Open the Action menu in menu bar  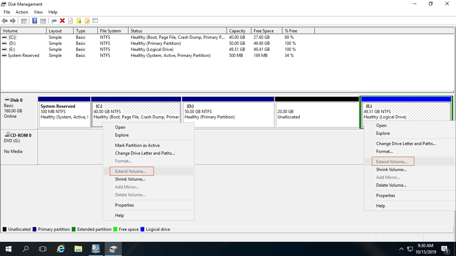click(22, 12)
